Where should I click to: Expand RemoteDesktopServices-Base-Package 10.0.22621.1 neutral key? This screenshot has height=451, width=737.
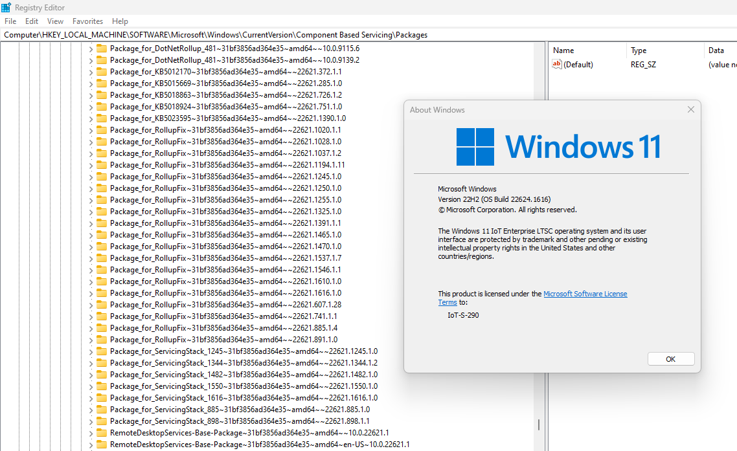click(91, 433)
